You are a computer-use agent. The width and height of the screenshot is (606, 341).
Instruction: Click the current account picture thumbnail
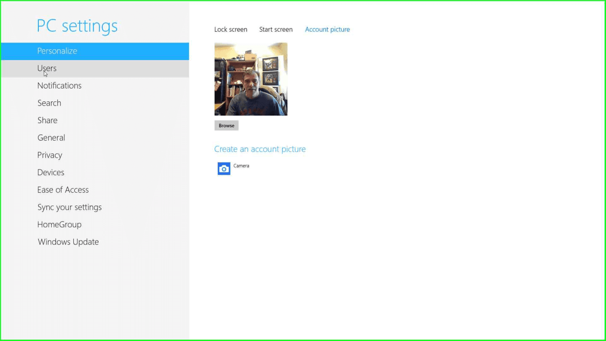pyautogui.click(x=250, y=79)
